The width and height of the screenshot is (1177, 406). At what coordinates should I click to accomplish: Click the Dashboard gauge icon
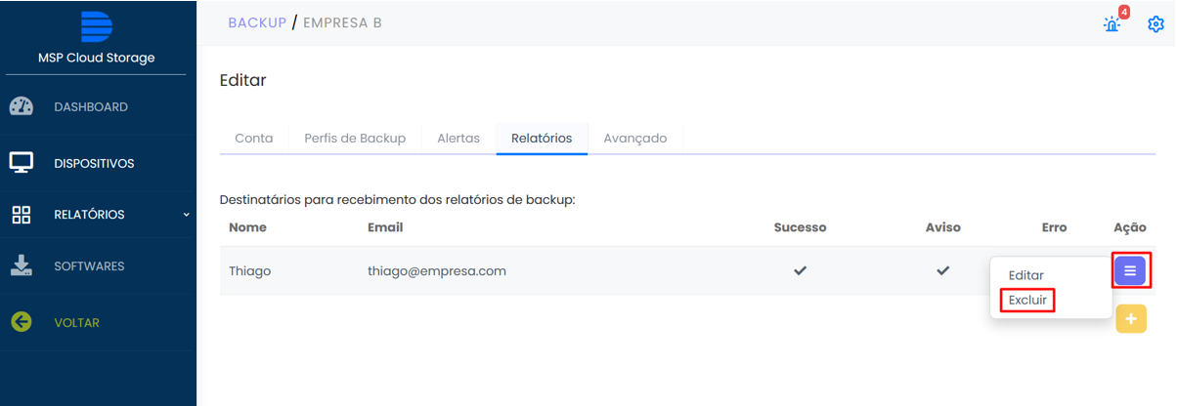click(22, 107)
